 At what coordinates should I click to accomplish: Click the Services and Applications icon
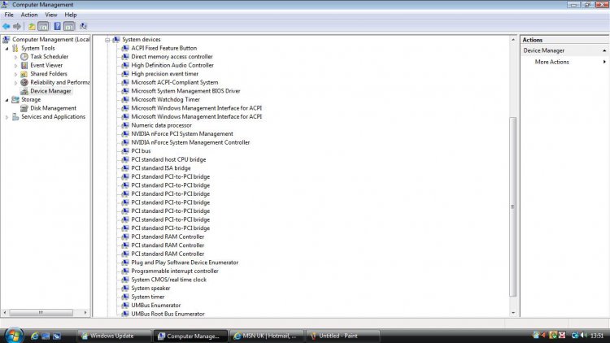click(x=15, y=117)
